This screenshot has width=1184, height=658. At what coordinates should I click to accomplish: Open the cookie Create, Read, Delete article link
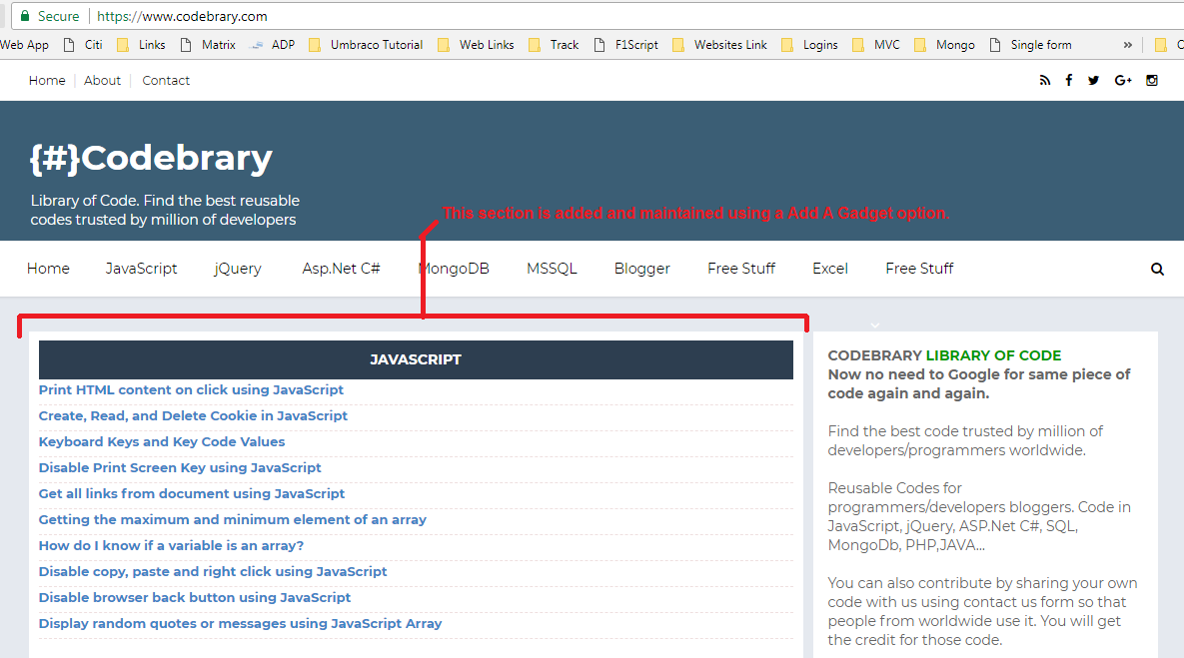point(192,415)
